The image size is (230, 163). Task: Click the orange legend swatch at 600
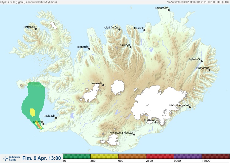click(132, 156)
